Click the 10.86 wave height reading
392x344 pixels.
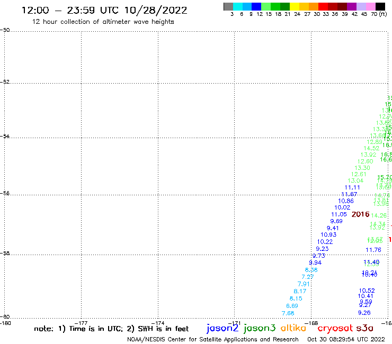pyautogui.click(x=346, y=201)
